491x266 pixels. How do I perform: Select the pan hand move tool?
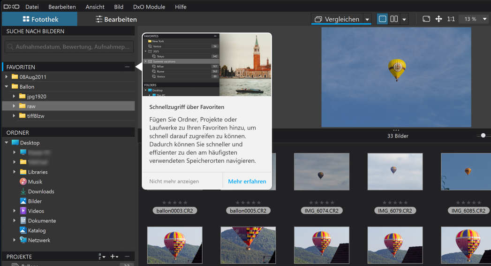438,19
